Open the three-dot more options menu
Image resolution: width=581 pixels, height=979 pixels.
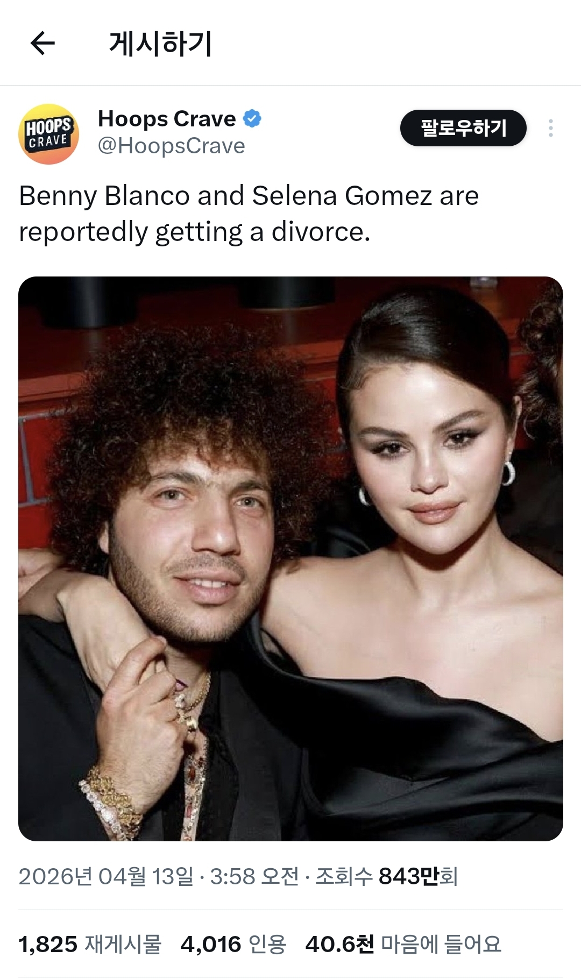[x=550, y=128]
